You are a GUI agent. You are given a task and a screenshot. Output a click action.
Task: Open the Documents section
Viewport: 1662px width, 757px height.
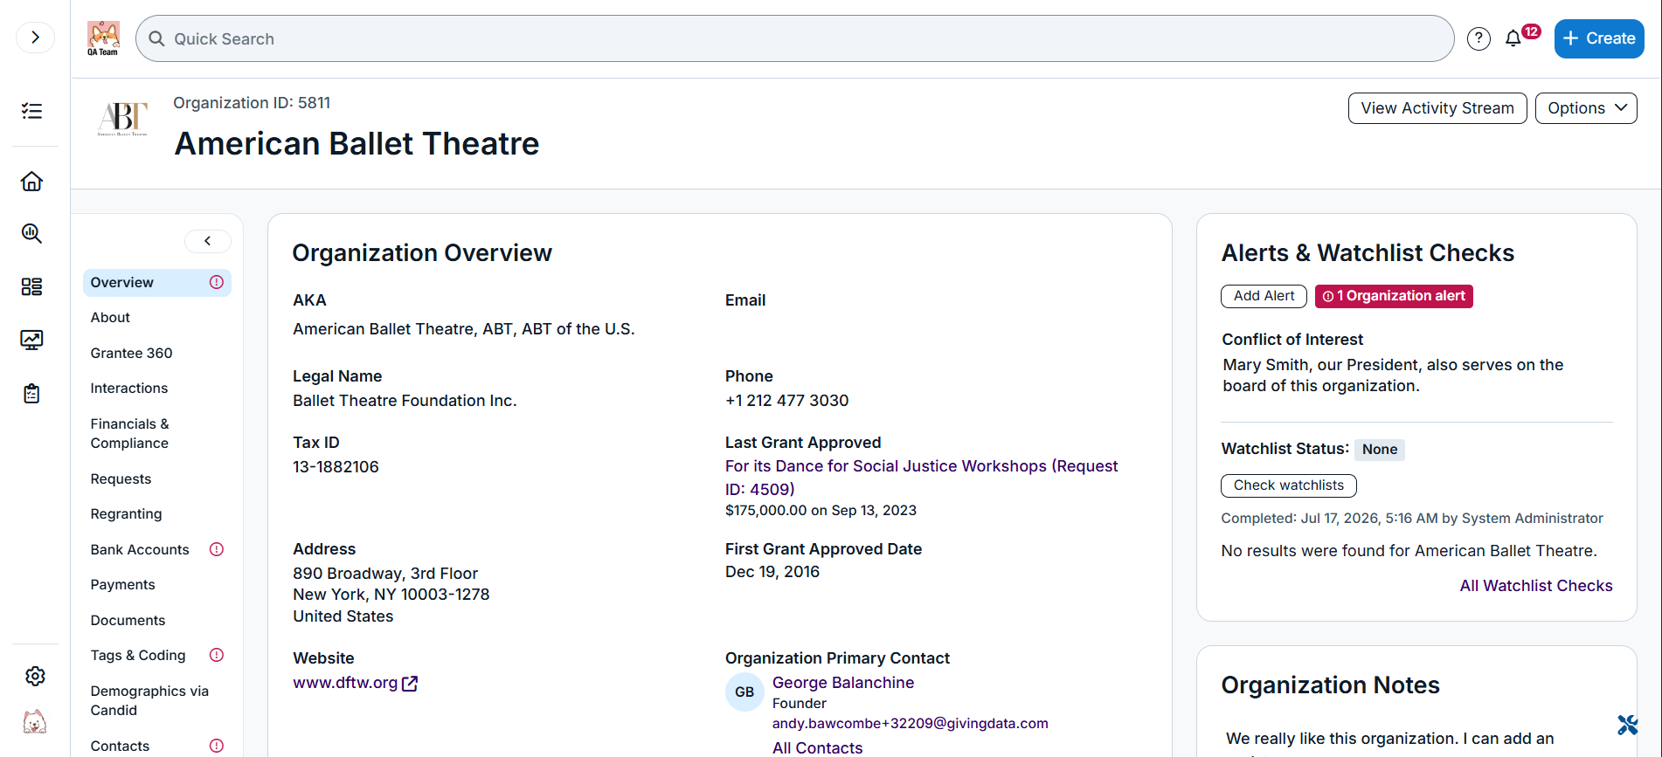pyautogui.click(x=128, y=621)
